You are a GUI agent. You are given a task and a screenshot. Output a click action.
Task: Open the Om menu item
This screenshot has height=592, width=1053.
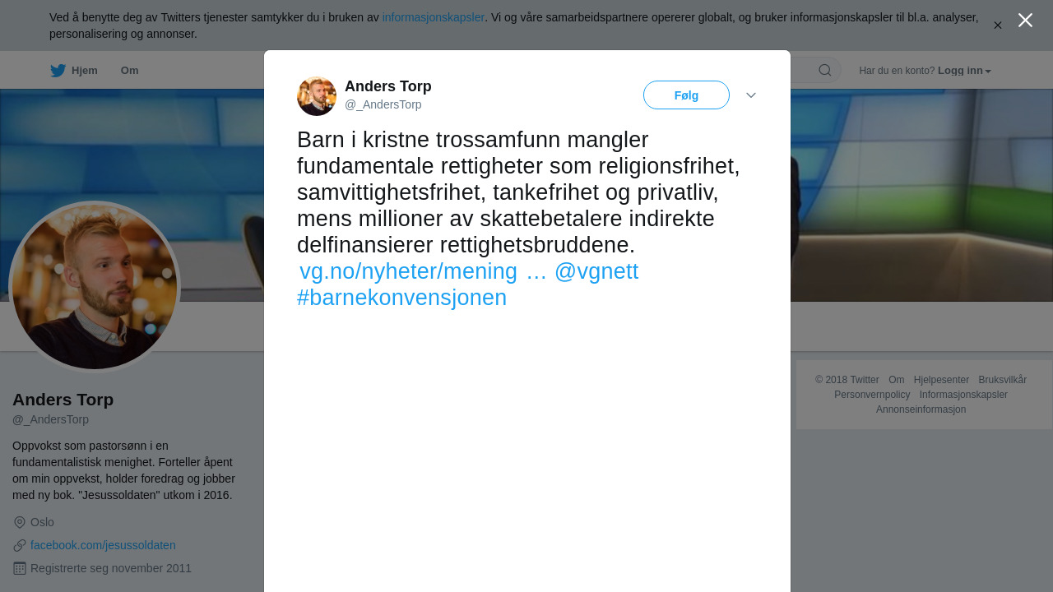click(129, 71)
